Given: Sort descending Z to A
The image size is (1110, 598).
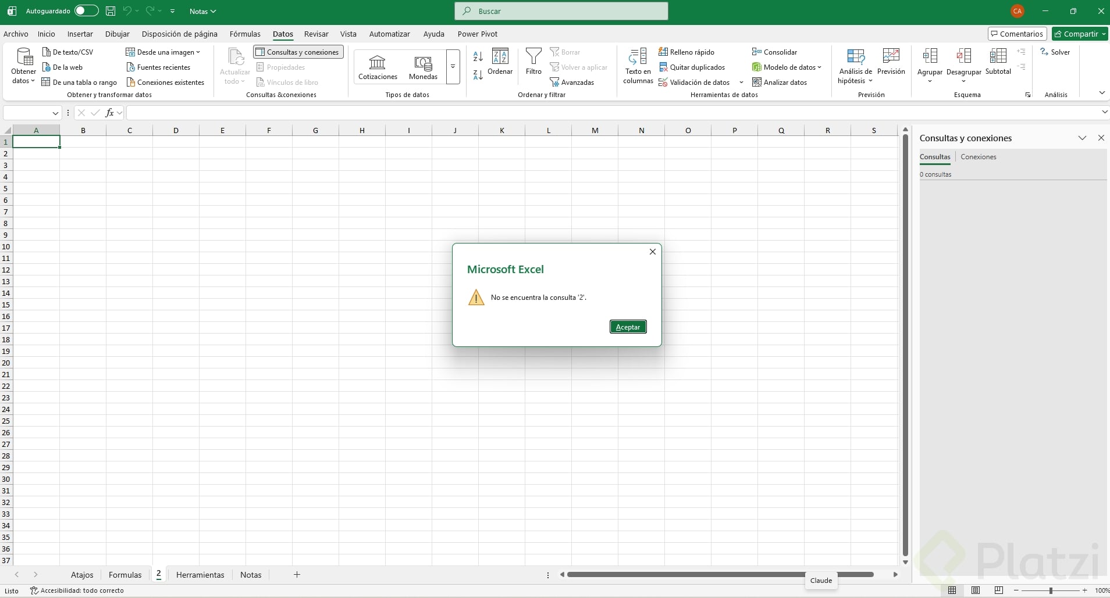Looking at the screenshot, I should (x=478, y=75).
